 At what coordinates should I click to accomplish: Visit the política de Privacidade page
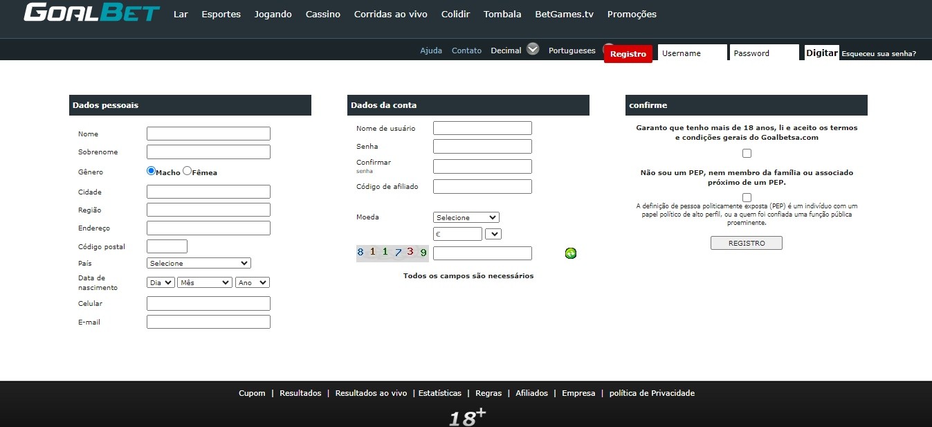tap(651, 392)
